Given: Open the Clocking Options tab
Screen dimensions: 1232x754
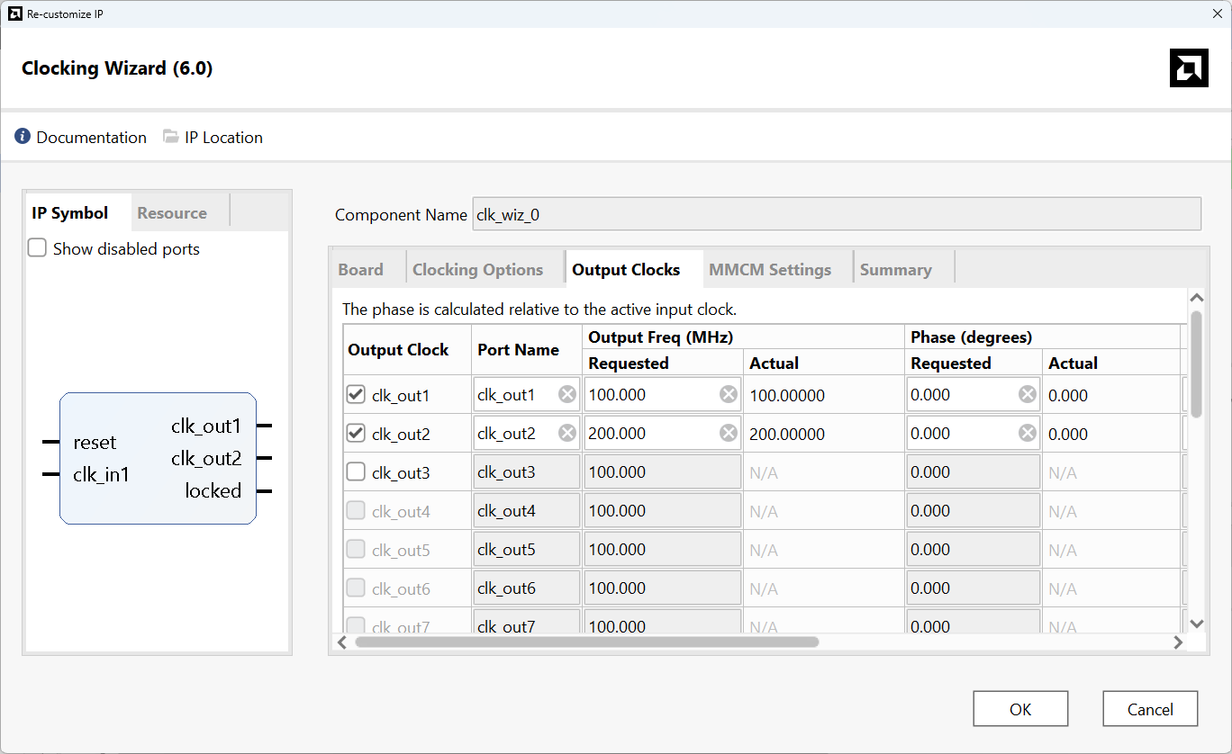Looking at the screenshot, I should (x=477, y=270).
